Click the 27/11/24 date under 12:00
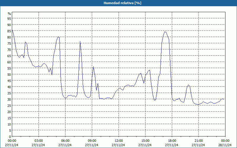This screenshot has width=237, height=148. coord(118,145)
